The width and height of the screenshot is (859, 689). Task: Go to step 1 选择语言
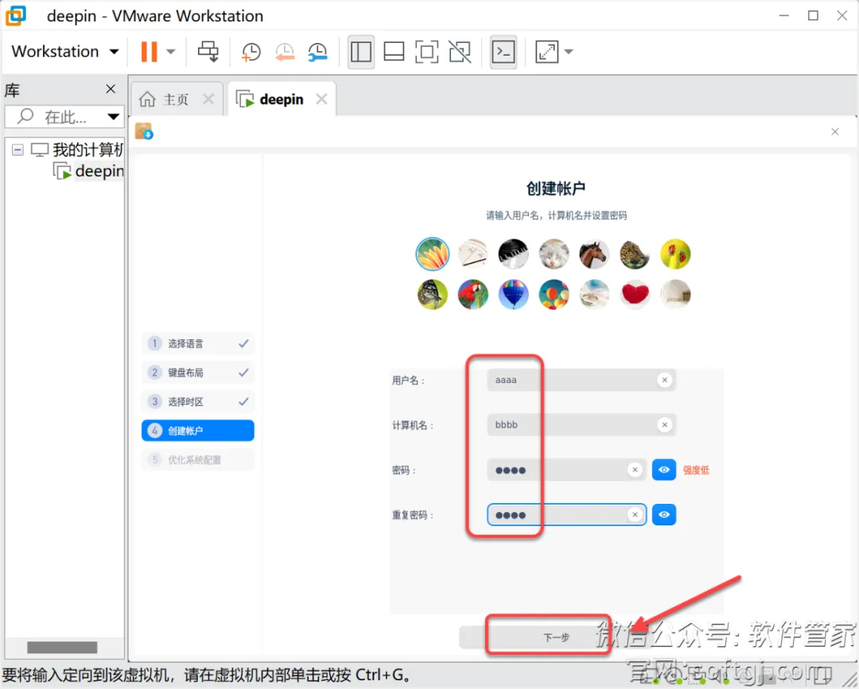click(198, 343)
